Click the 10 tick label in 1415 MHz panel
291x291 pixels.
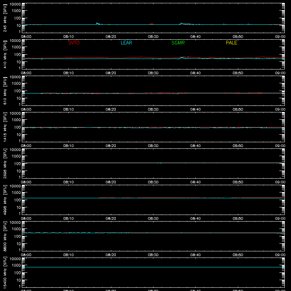pyautogui.click(x=19, y=135)
